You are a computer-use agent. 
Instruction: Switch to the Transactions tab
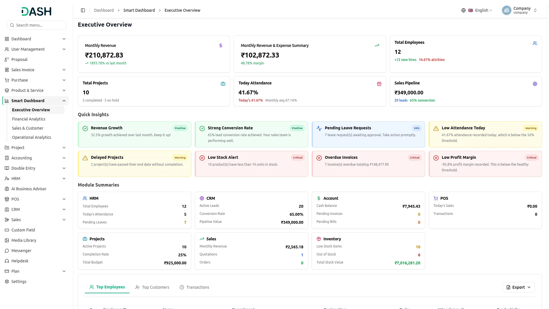[x=194, y=287]
